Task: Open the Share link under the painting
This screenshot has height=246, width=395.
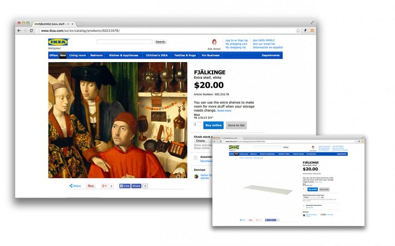Action: point(75,186)
